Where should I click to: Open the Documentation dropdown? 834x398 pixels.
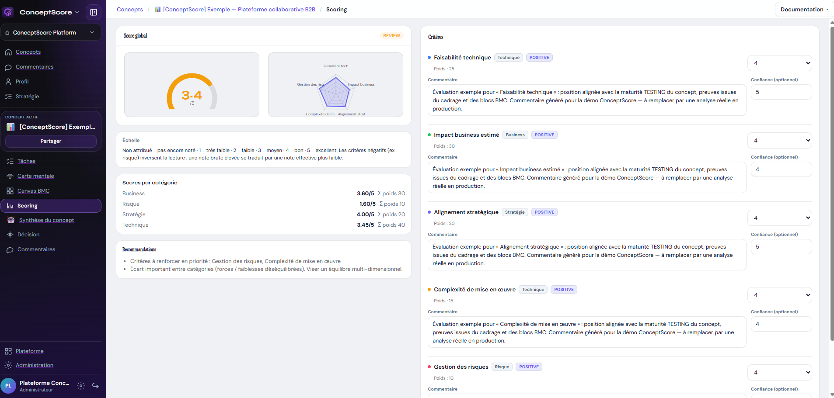804,9
